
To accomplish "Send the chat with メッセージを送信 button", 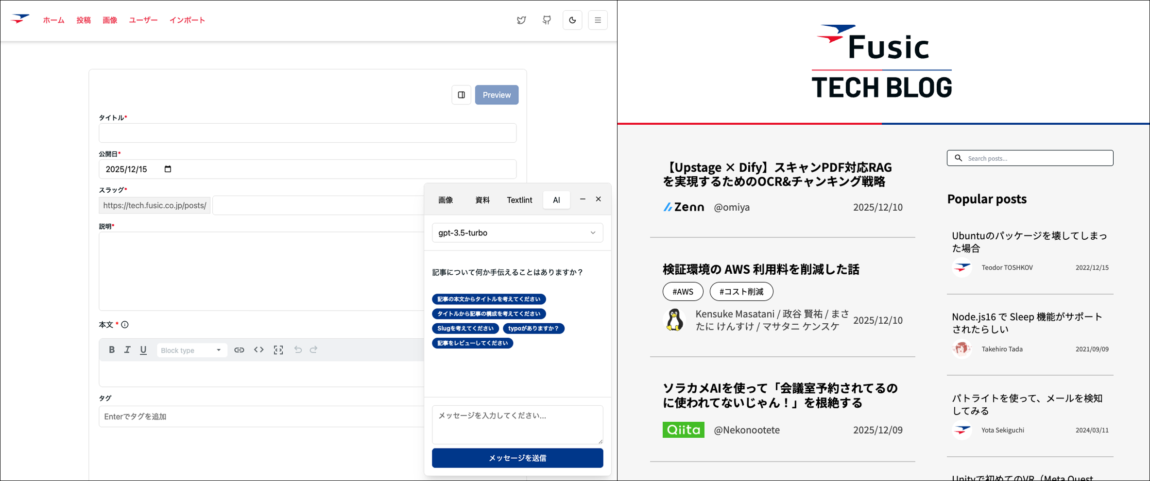I will (x=517, y=458).
